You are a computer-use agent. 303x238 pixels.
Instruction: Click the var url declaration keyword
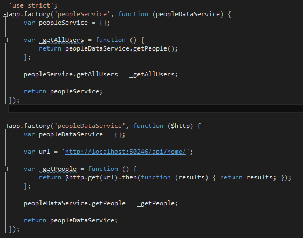pos(29,152)
